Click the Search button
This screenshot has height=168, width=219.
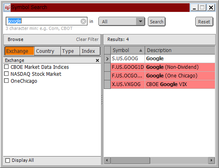tap(156, 22)
